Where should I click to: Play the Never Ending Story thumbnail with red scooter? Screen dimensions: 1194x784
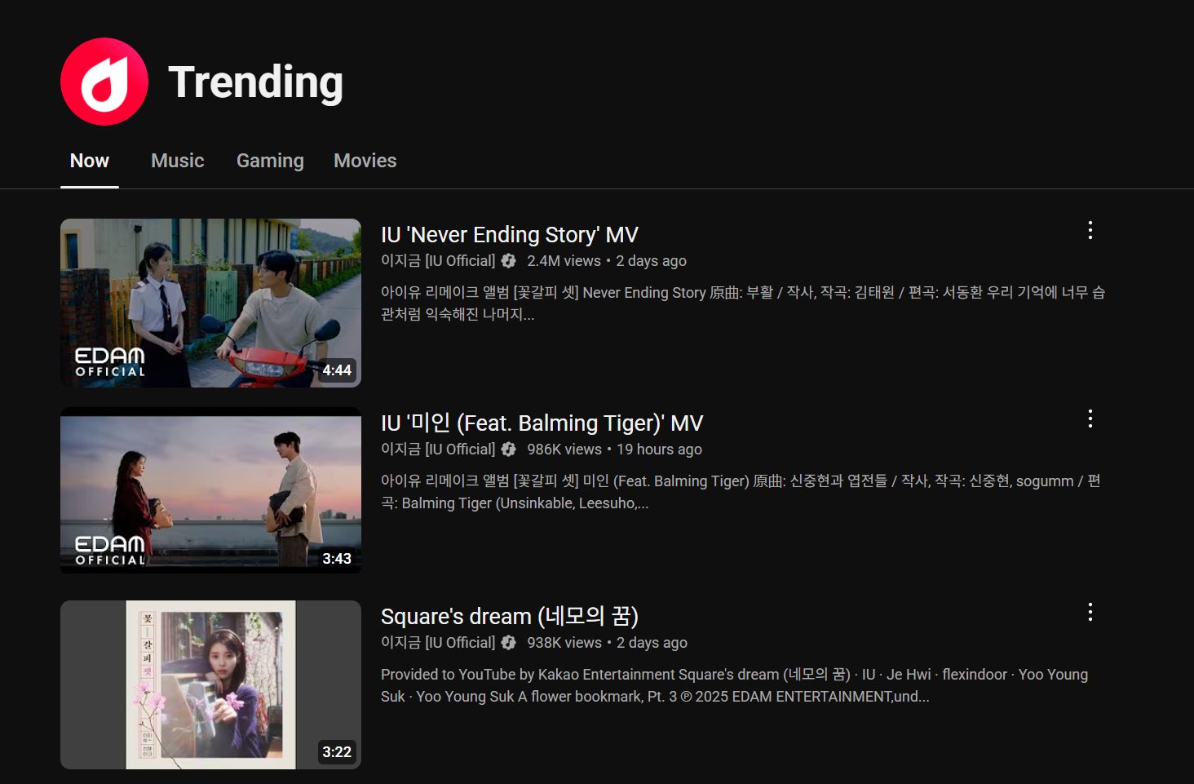[x=210, y=303]
